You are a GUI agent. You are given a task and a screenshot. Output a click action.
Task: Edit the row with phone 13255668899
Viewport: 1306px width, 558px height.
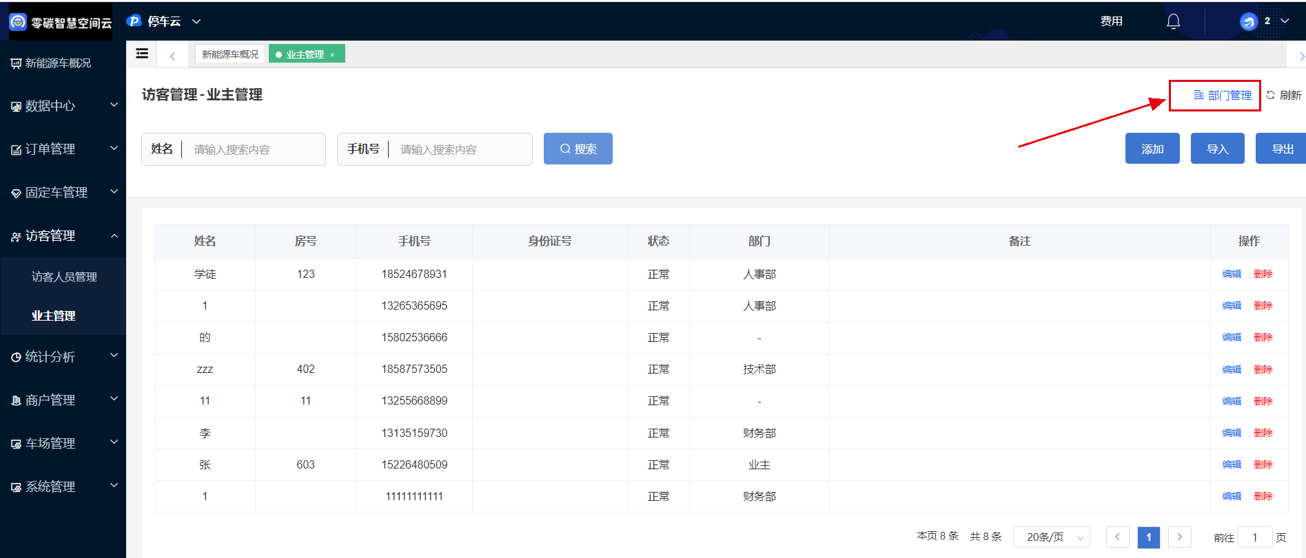pyautogui.click(x=1232, y=401)
